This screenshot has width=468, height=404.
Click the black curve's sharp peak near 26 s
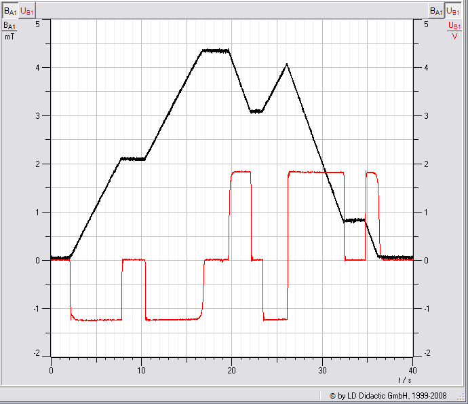click(x=287, y=65)
